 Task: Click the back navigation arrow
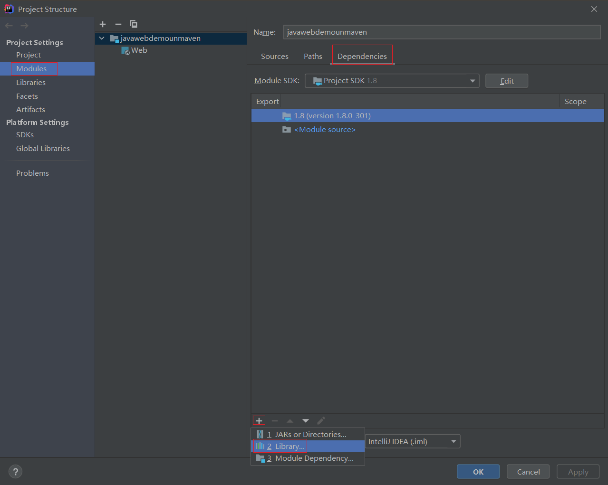(9, 26)
